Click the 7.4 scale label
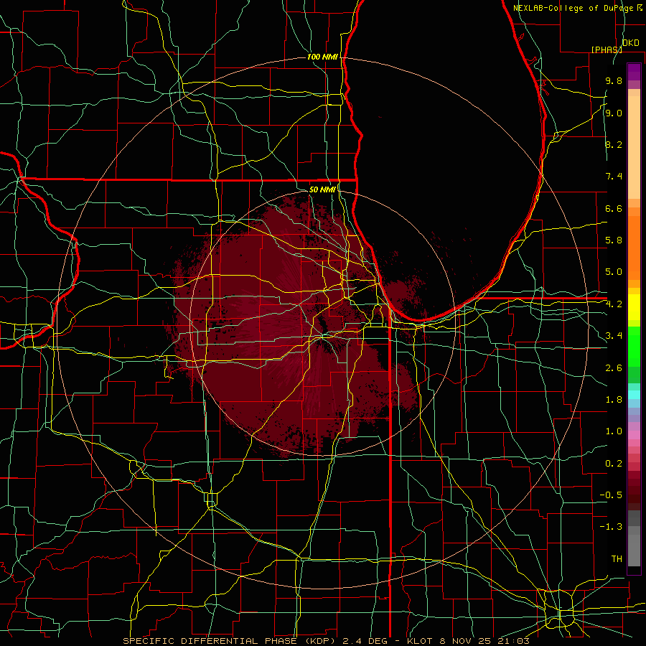 [x=614, y=177]
